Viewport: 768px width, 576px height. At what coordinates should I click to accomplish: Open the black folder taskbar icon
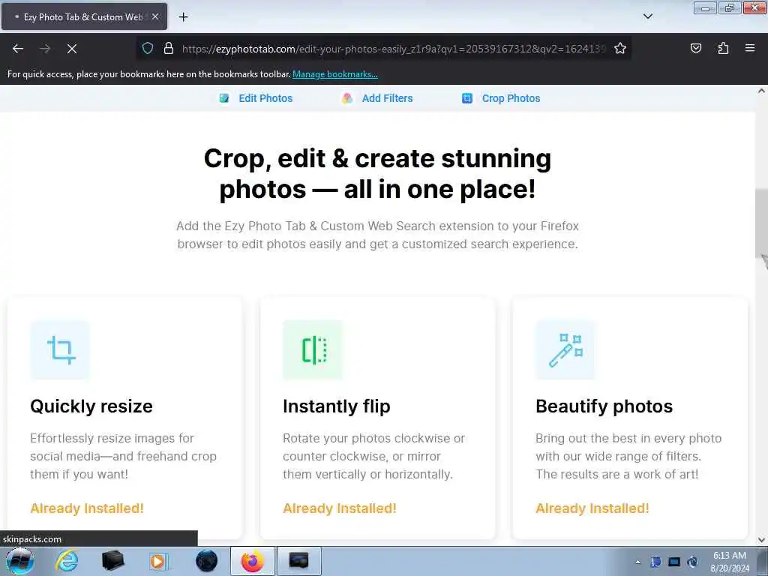click(x=112, y=561)
